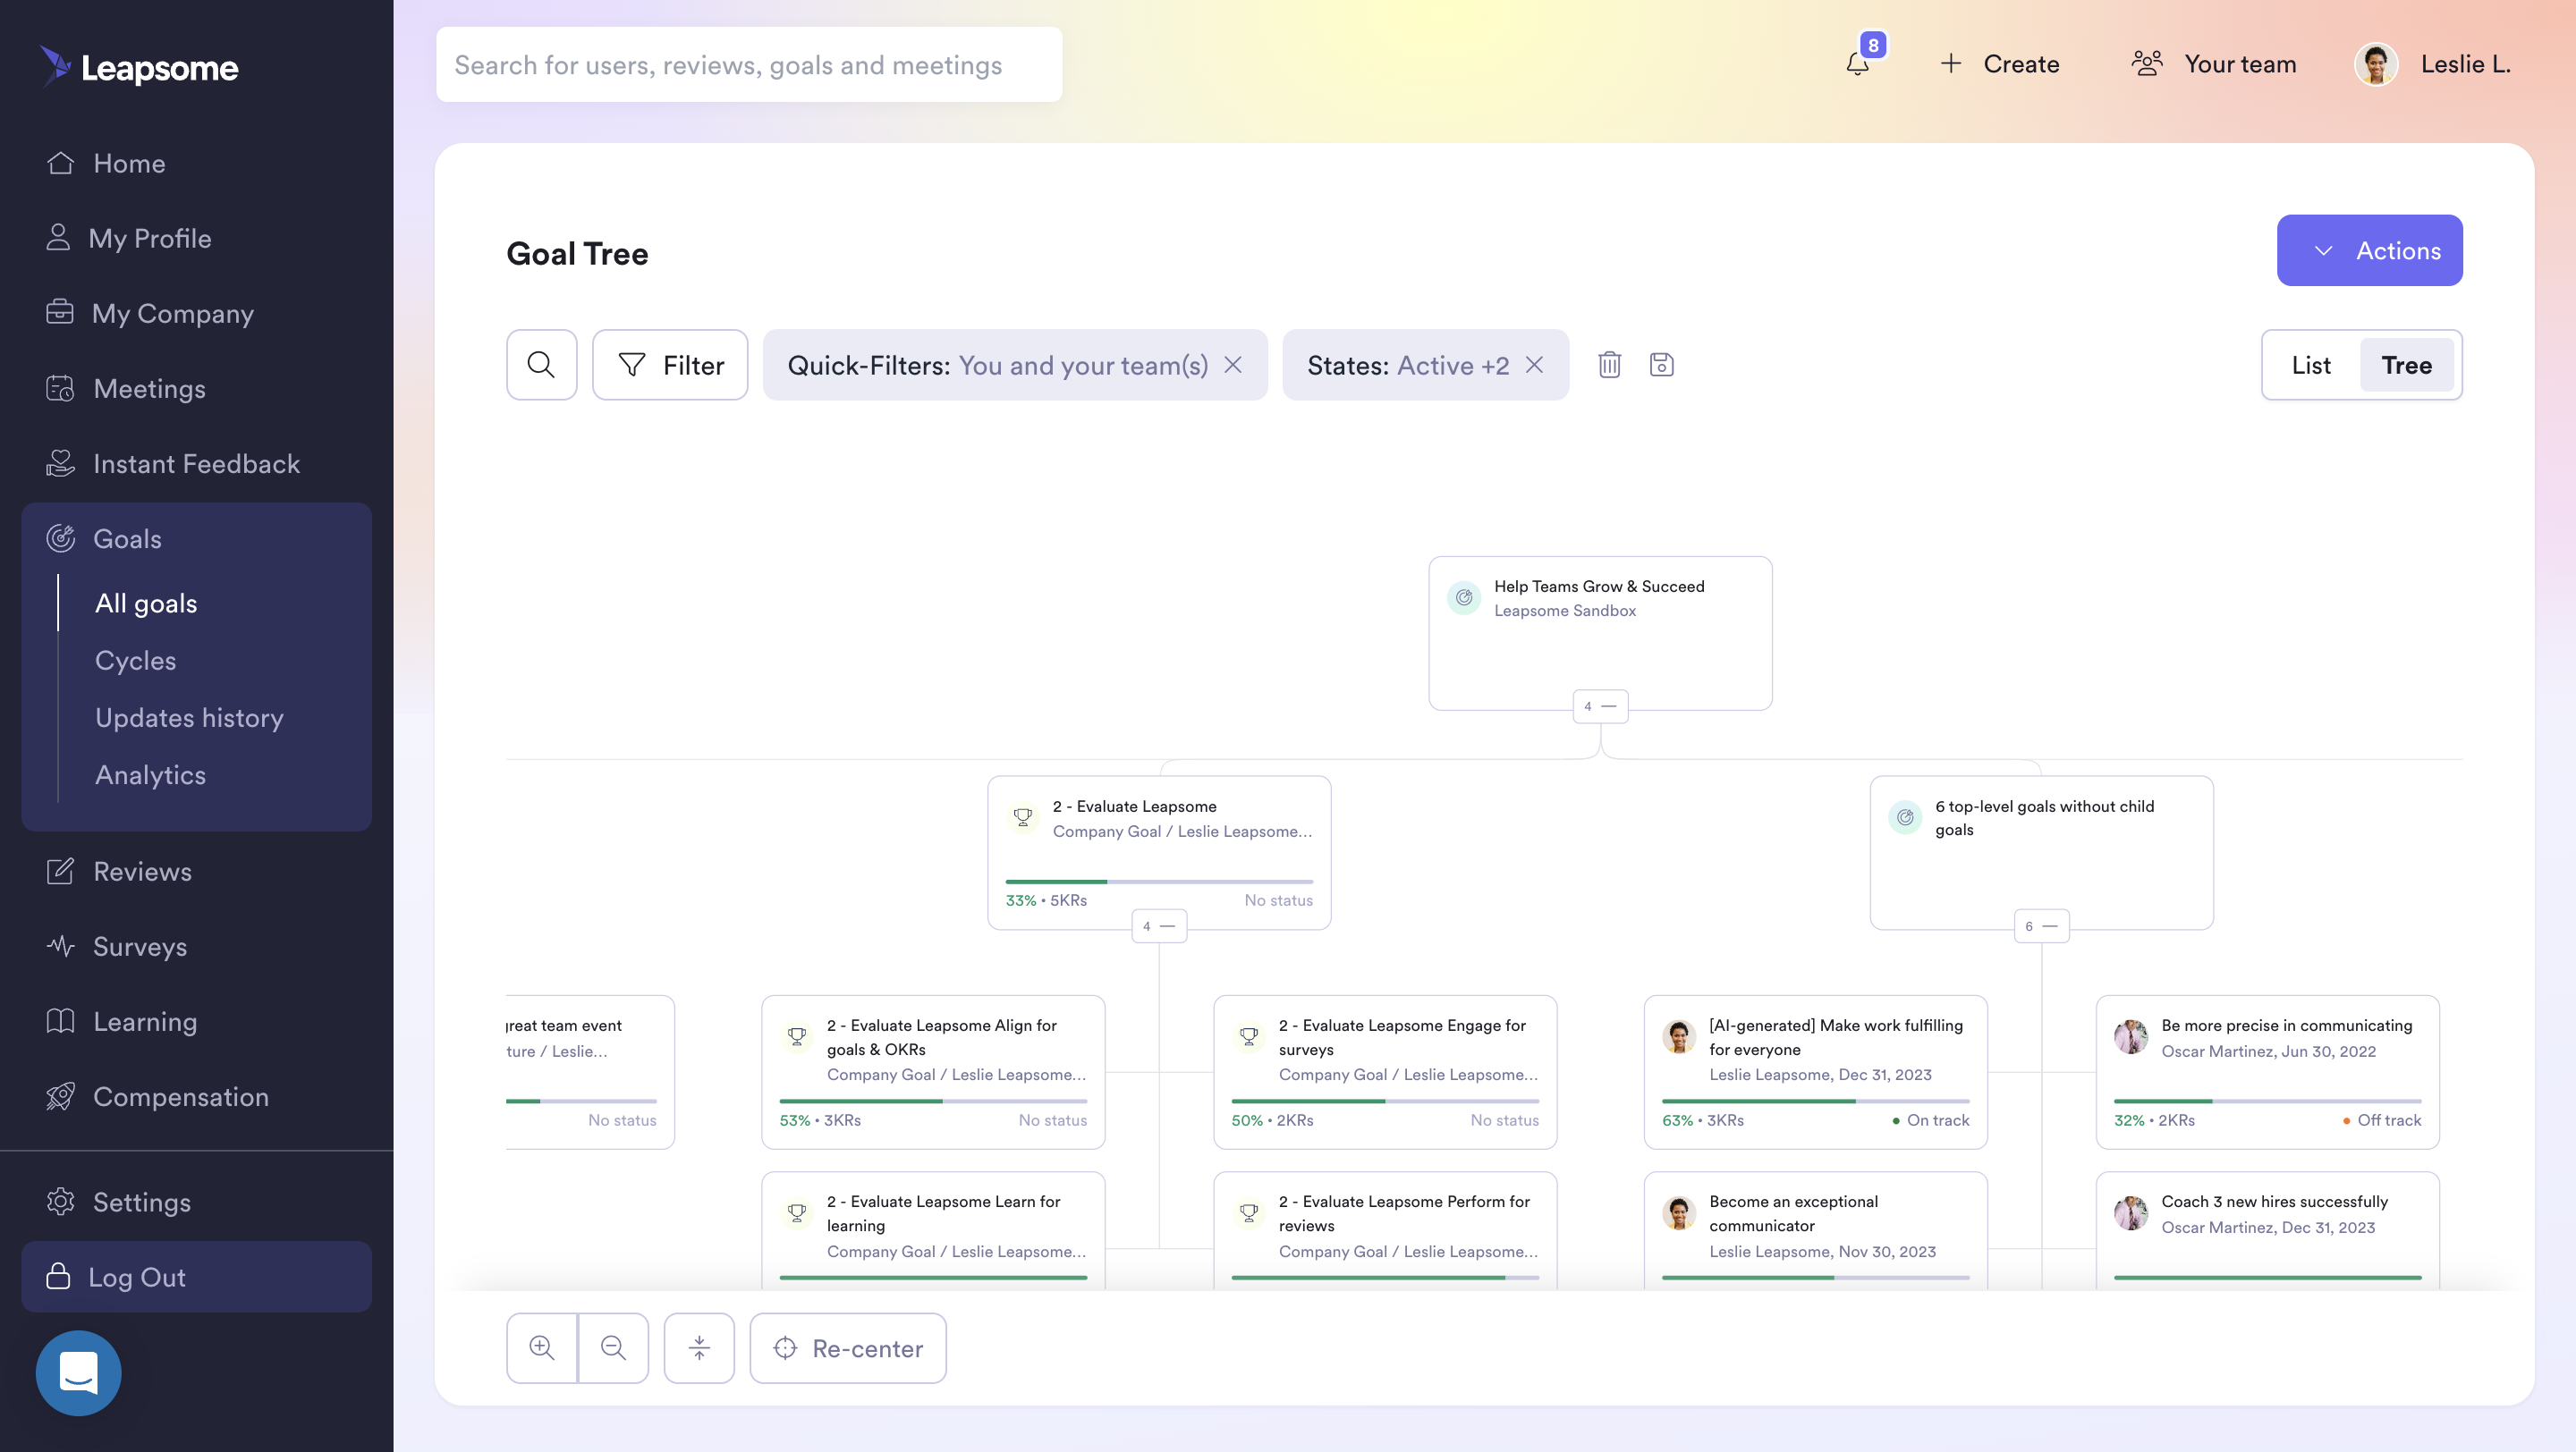Open Cycles in the Goals submenu

click(135, 661)
